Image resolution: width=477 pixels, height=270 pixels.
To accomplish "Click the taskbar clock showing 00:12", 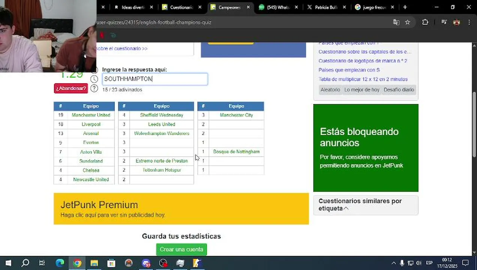I will pos(447,263).
